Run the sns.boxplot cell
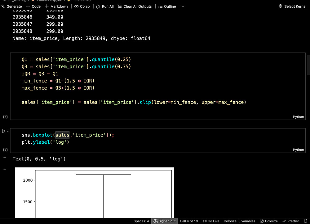Viewport: 310px width, 224px height. (x=3, y=131)
